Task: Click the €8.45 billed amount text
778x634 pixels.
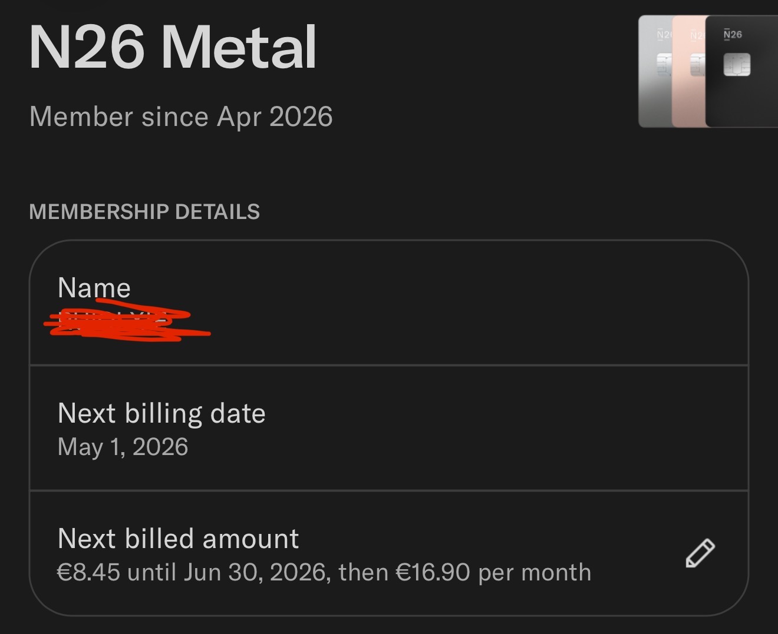Action: (x=88, y=572)
